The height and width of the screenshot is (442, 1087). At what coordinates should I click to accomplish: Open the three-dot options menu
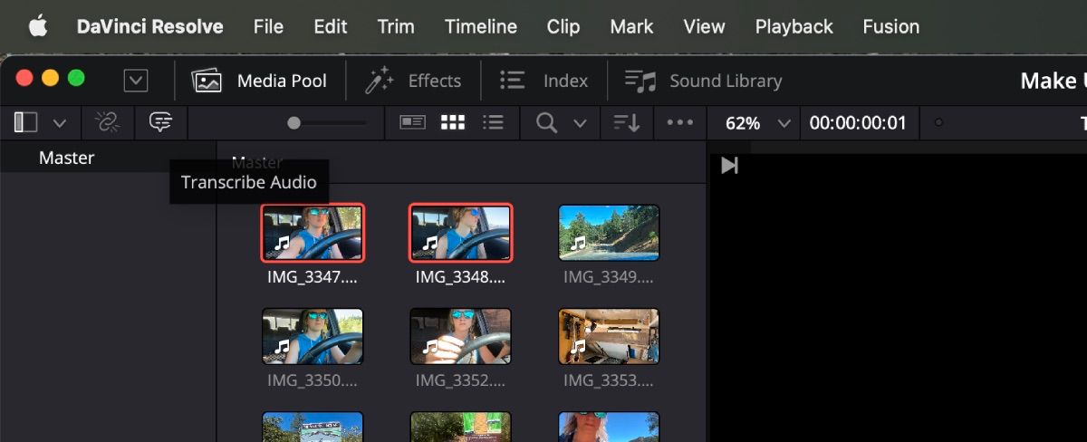679,122
